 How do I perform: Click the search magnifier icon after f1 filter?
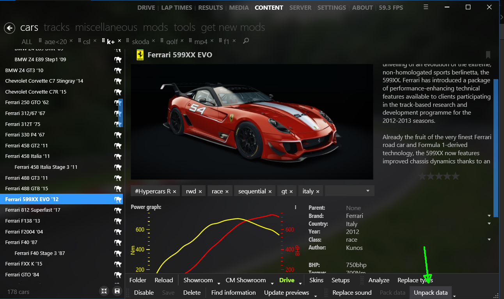(246, 41)
